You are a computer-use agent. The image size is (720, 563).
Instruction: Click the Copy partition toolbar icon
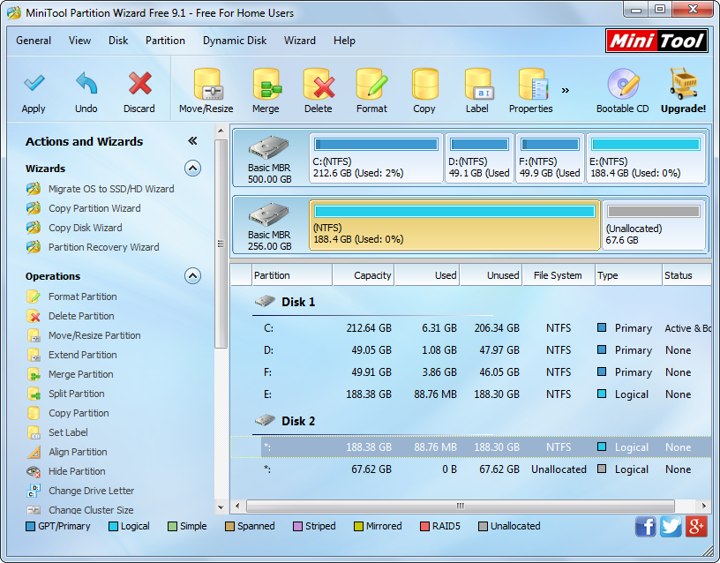click(424, 85)
